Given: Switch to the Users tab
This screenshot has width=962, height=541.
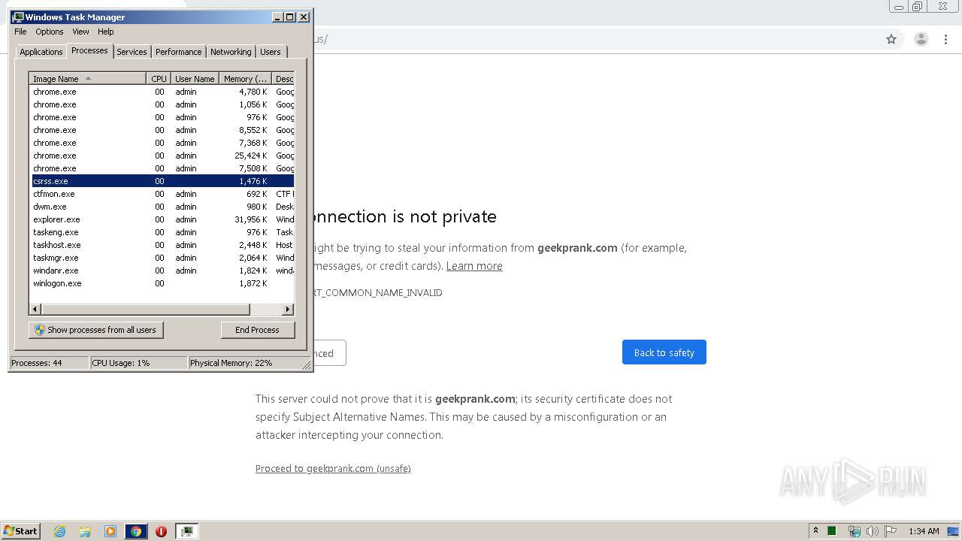Looking at the screenshot, I should pyautogui.click(x=271, y=52).
